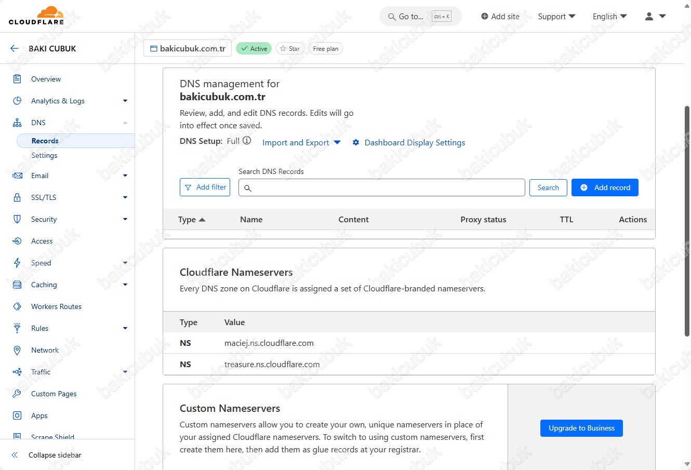This screenshot has height=470, width=691.
Task: Click in the Search DNS Records field
Action: coord(381,187)
